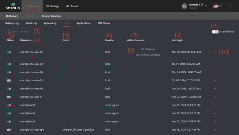Toggle status for exampleuser2

[x=9, y=113]
